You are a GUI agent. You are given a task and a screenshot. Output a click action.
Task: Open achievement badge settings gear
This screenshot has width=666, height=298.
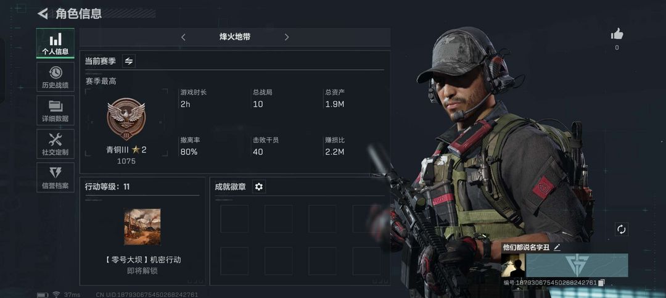[x=258, y=186]
